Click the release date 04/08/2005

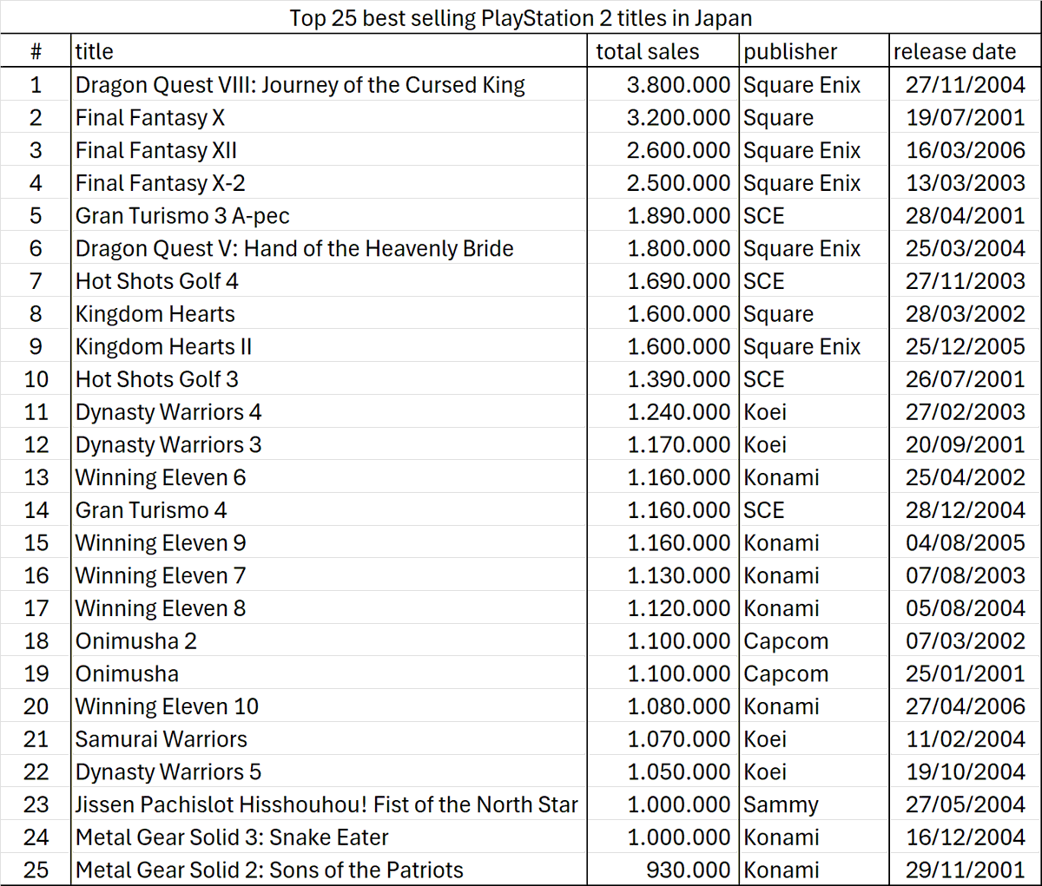(x=965, y=542)
